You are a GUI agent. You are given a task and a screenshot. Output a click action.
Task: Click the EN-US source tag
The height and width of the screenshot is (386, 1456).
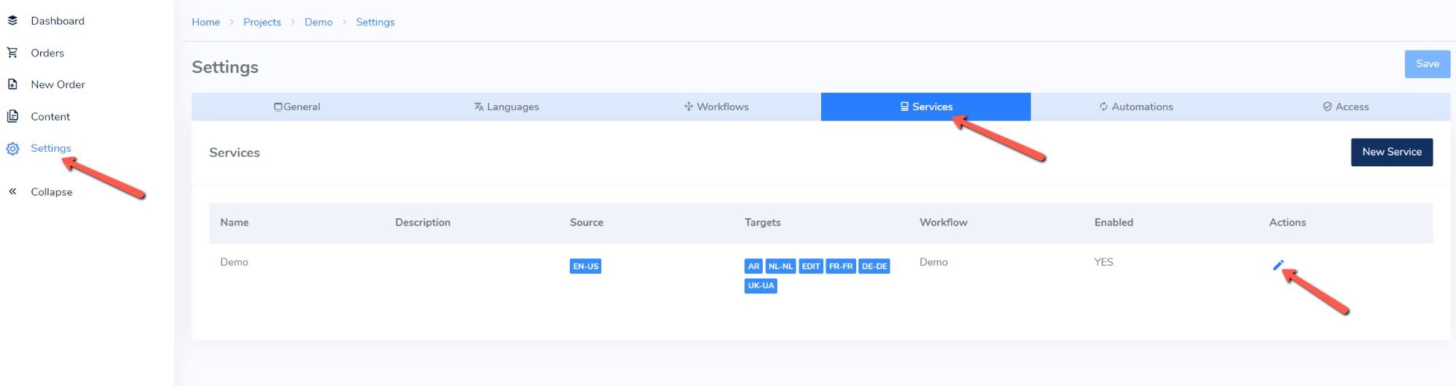pos(585,266)
